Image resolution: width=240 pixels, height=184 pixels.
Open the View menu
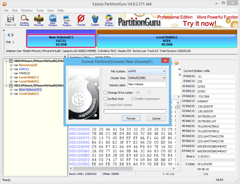pos(50,10)
